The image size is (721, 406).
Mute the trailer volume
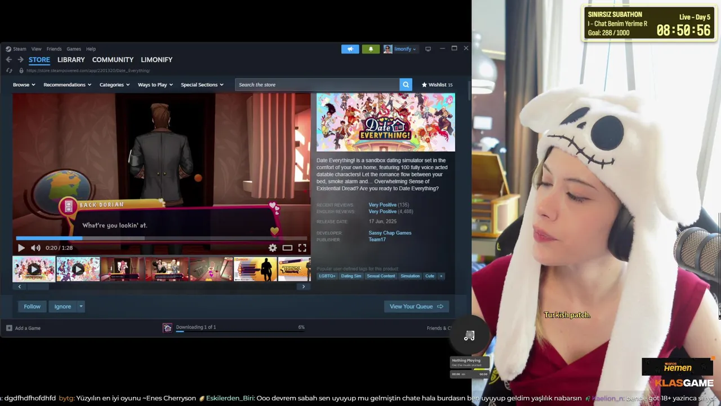click(x=35, y=248)
